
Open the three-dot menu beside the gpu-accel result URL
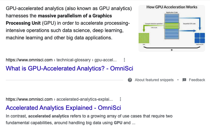point(124,60)
